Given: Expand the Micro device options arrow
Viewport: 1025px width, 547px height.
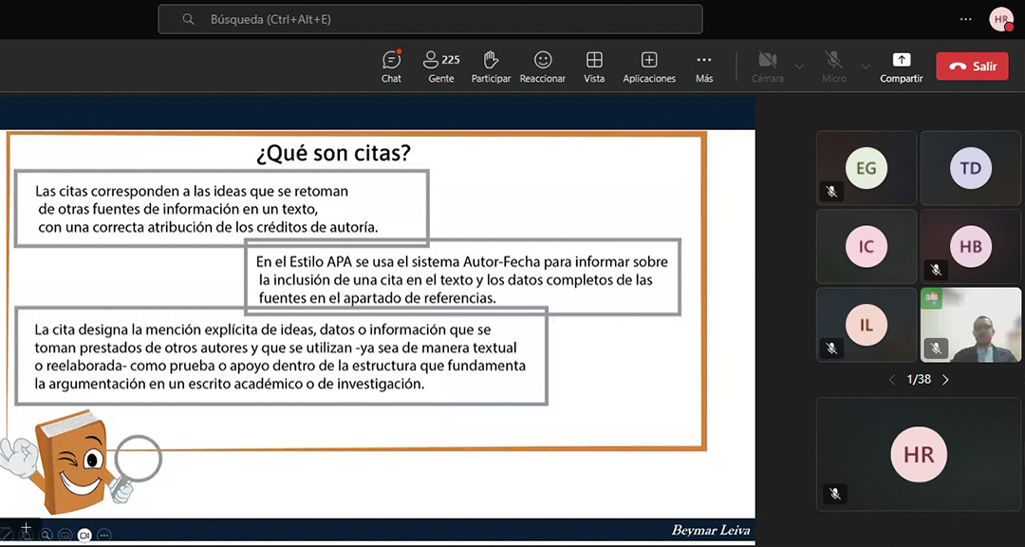Looking at the screenshot, I should point(866,66).
